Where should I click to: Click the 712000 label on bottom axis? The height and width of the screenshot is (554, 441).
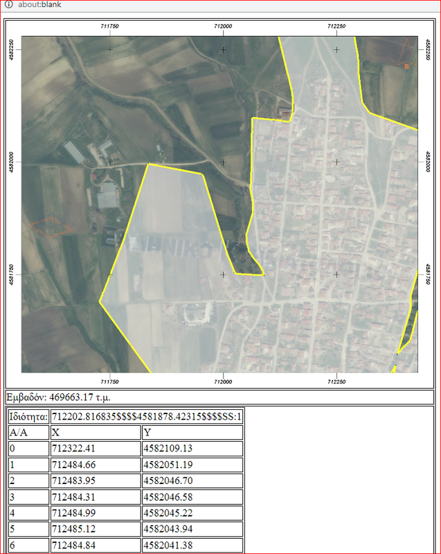pos(223,382)
